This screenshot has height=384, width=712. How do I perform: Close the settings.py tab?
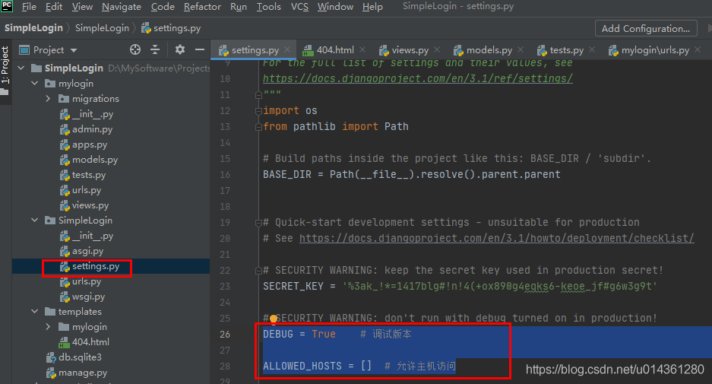pos(287,49)
